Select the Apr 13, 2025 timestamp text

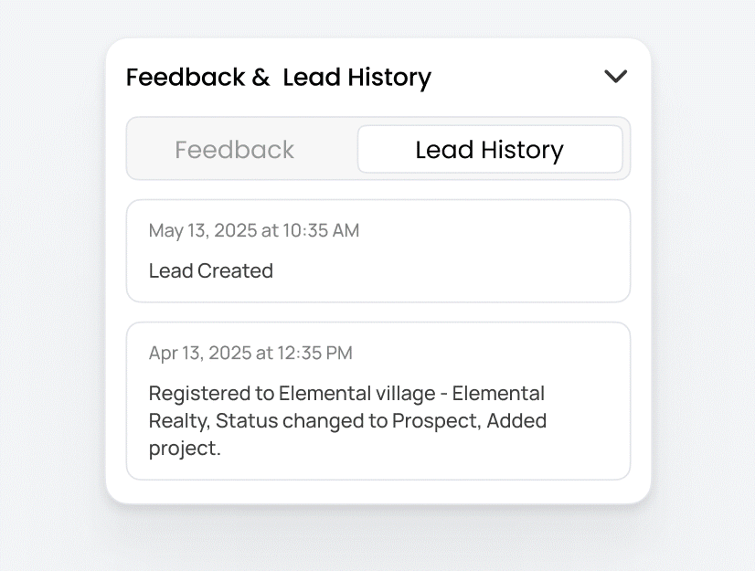point(252,353)
